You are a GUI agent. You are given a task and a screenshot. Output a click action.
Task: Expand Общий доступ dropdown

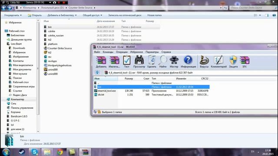[x=93, y=15]
